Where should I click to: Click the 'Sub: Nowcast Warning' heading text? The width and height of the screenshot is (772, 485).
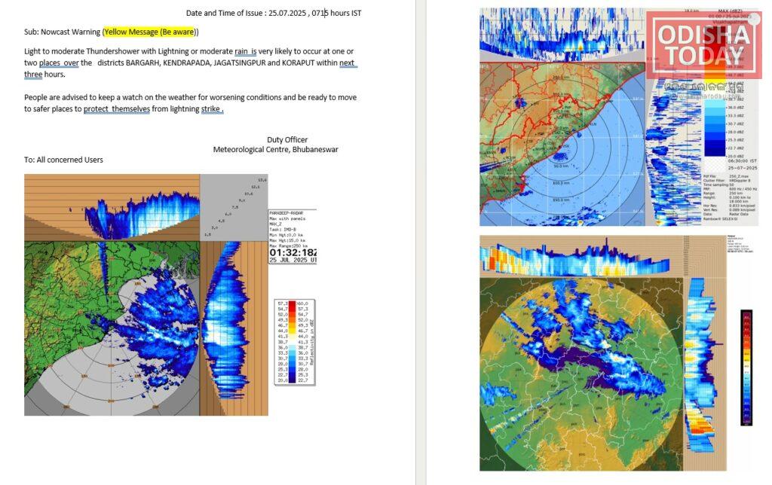coord(63,32)
